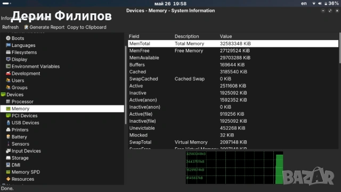Open the PCI Devices card icon
This screenshot has width=341, height=192.
click(9, 116)
